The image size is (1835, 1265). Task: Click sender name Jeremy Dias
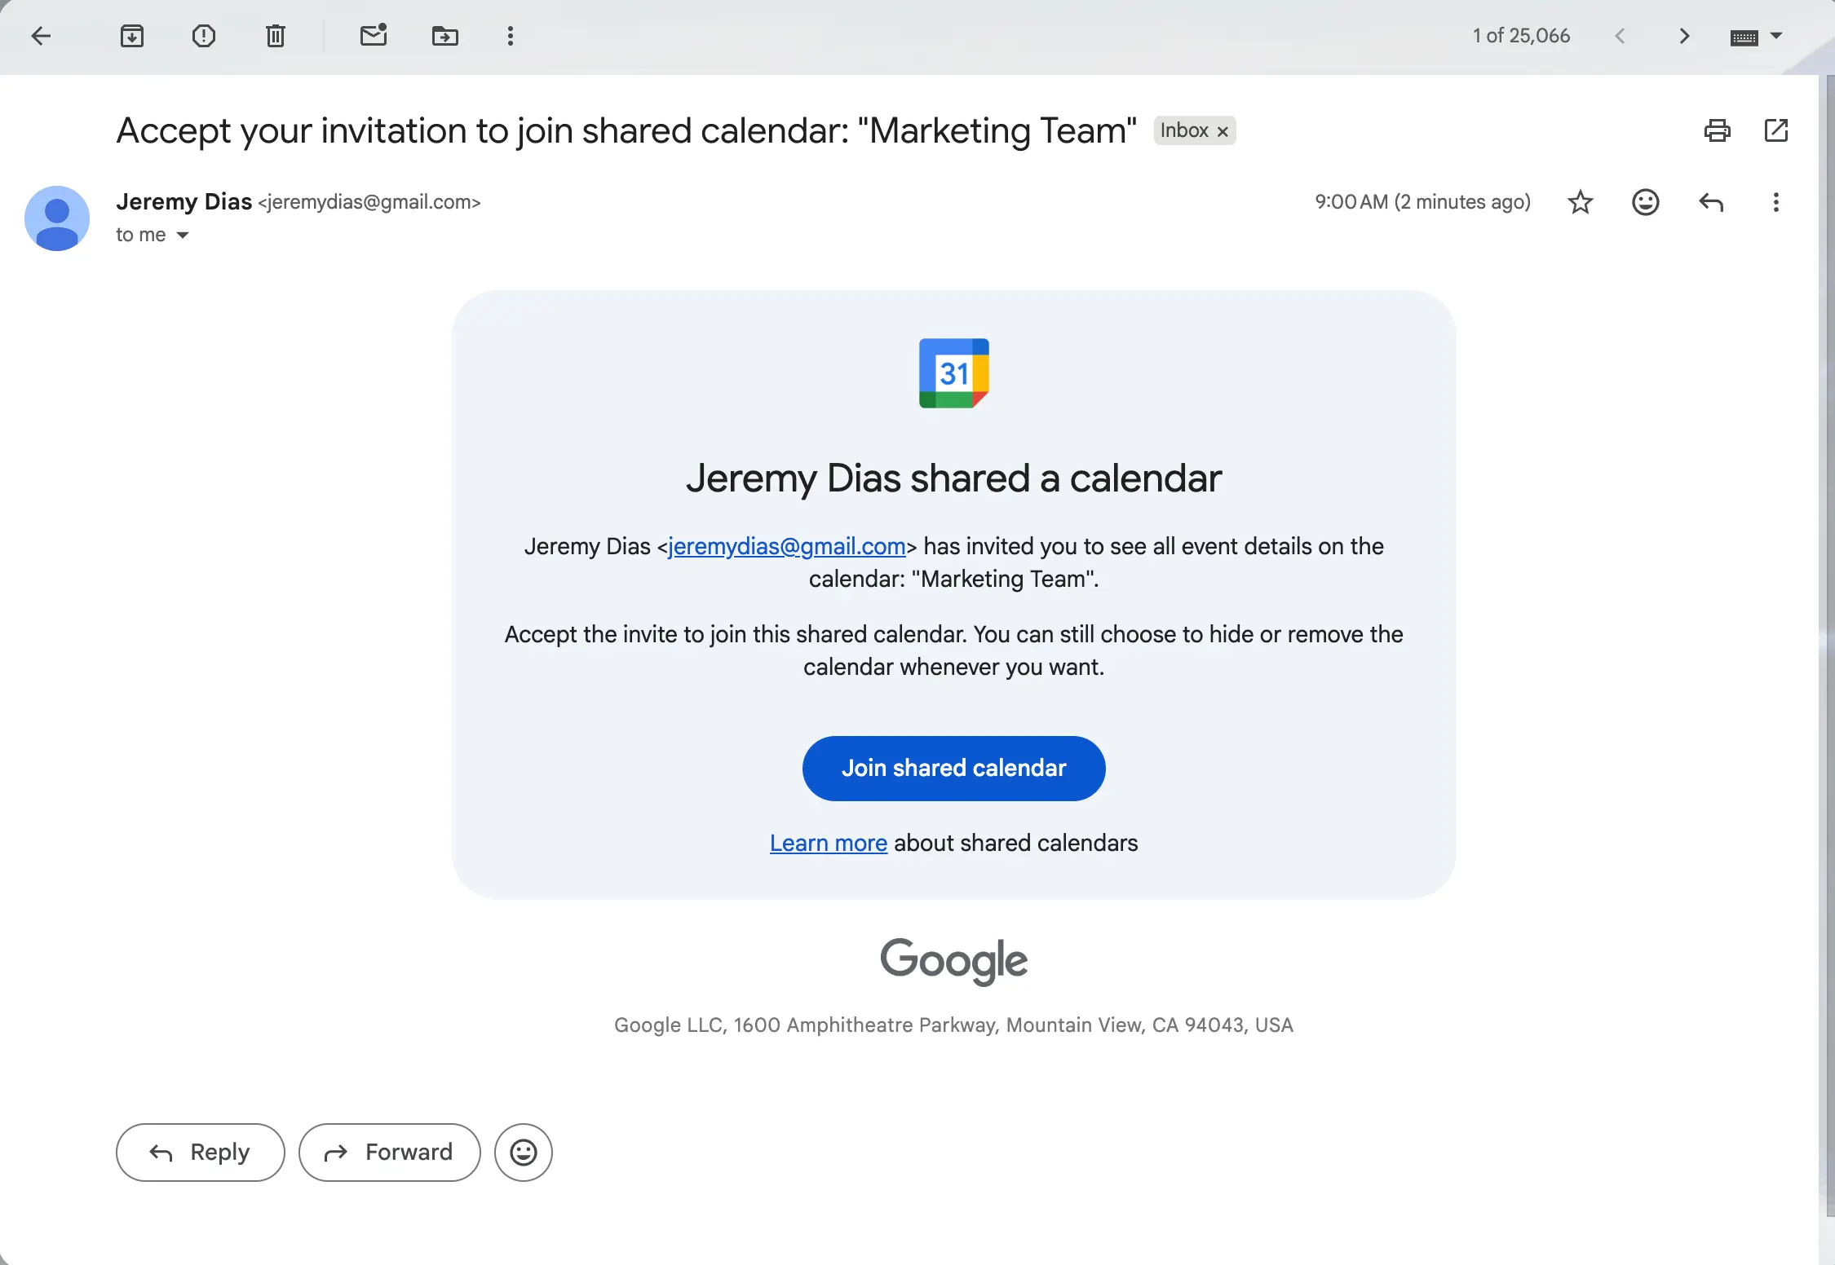pyautogui.click(x=183, y=201)
